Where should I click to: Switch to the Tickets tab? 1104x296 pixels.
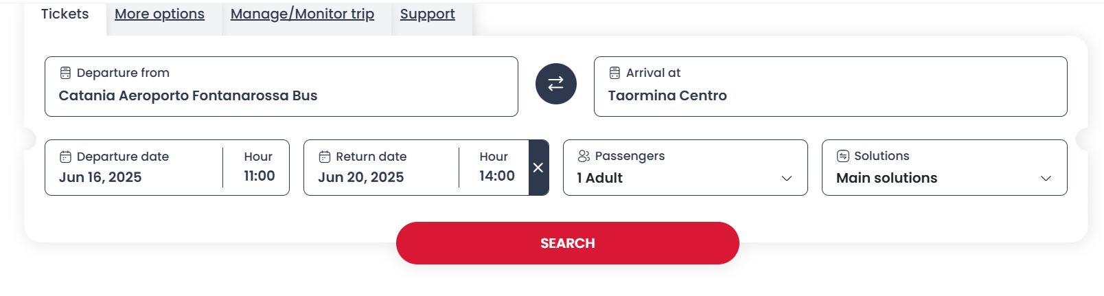click(x=65, y=14)
